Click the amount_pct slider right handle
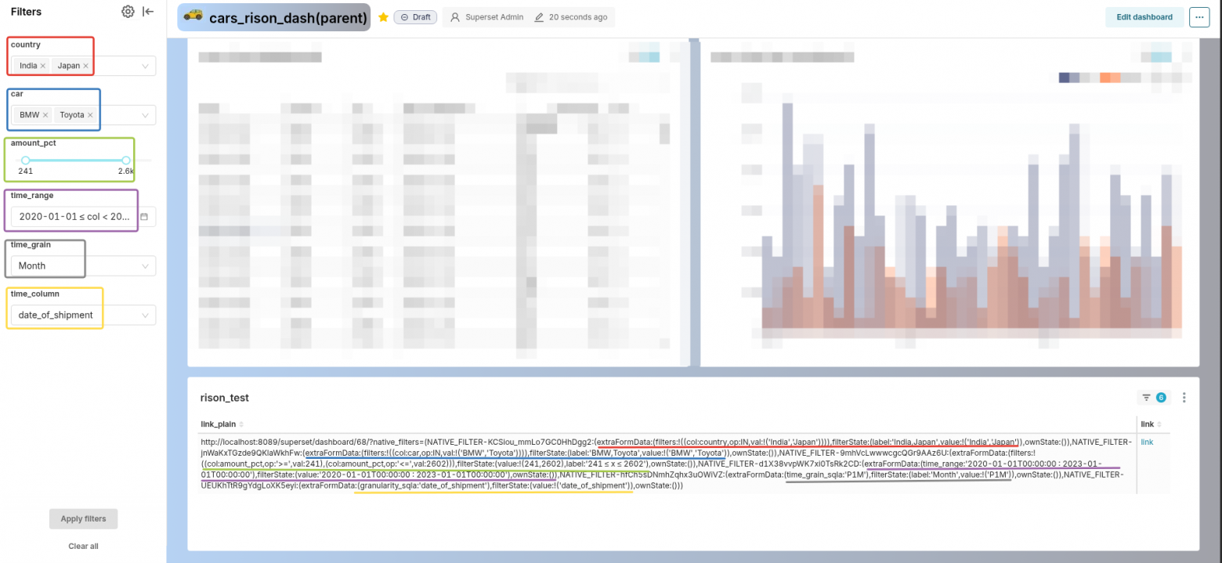 (126, 160)
